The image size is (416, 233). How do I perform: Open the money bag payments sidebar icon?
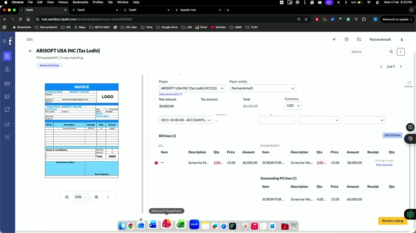[7, 69]
